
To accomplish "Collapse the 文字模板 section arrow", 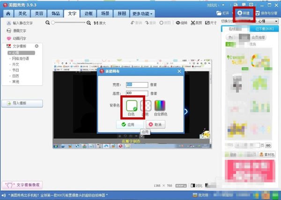I will [37, 46].
